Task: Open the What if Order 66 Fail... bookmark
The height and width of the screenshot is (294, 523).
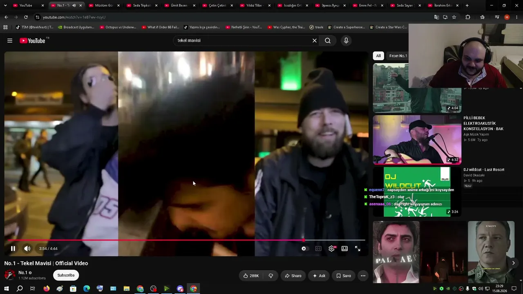Action: [x=161, y=27]
